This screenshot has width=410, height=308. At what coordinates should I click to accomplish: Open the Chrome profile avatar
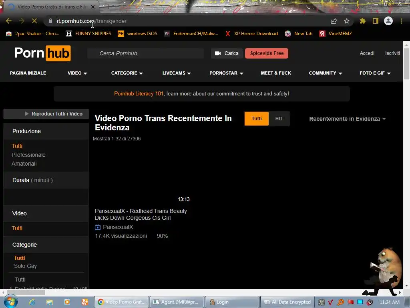point(388,21)
